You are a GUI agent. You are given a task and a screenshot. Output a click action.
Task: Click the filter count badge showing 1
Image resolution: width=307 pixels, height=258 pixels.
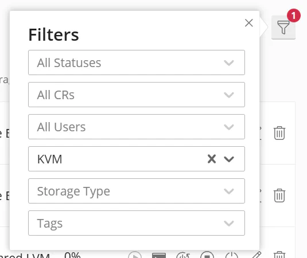[x=293, y=15]
